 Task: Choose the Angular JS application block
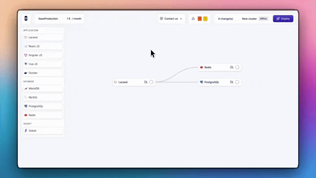tap(42, 55)
